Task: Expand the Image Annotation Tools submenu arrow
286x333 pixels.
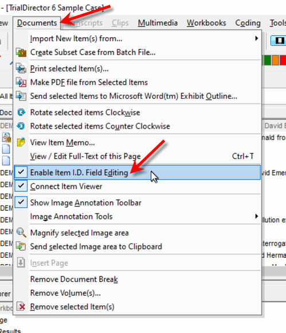Action: [x=257, y=216]
